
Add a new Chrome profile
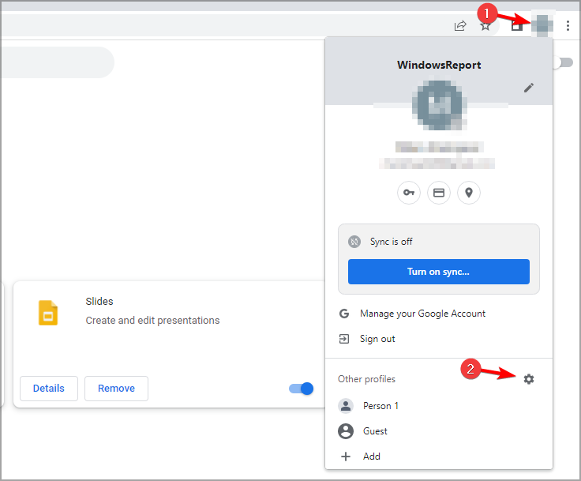[439, 457]
